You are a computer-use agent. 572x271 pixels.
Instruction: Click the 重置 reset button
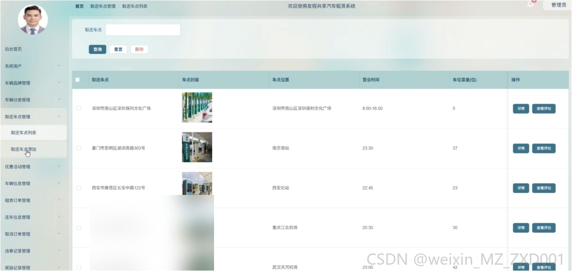(118, 50)
